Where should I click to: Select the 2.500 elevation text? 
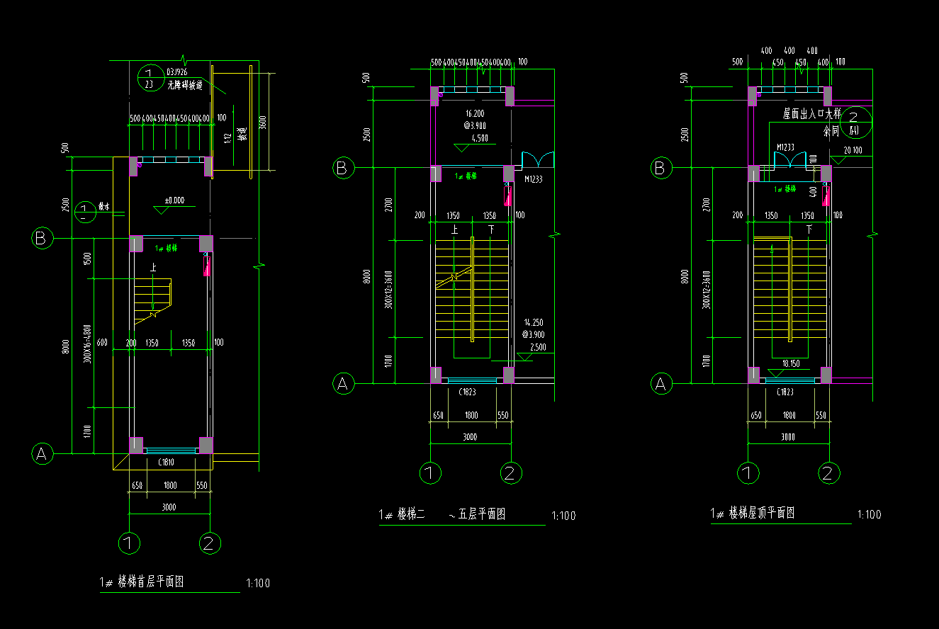coord(537,347)
